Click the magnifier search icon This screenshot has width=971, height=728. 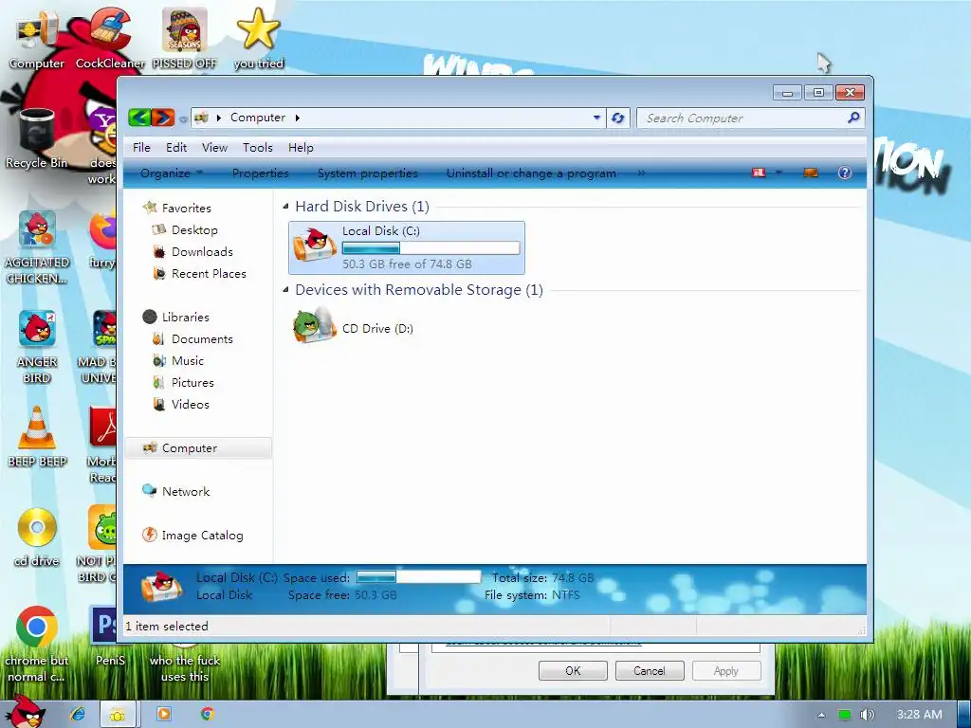tap(854, 117)
